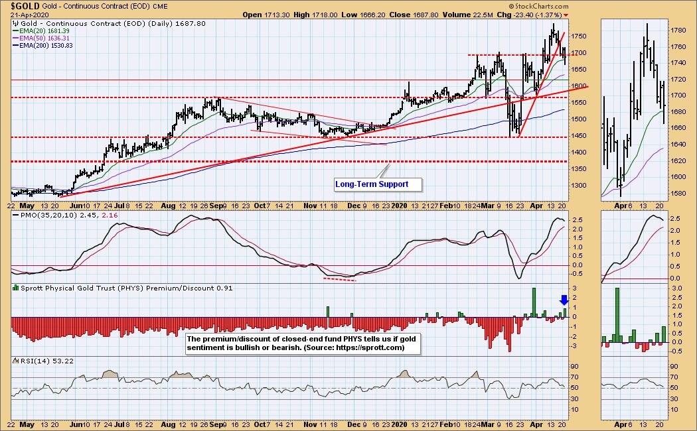Click histogram icon beside Sprott Physical Gold Trust
697x431 pixels.
(x=16, y=288)
